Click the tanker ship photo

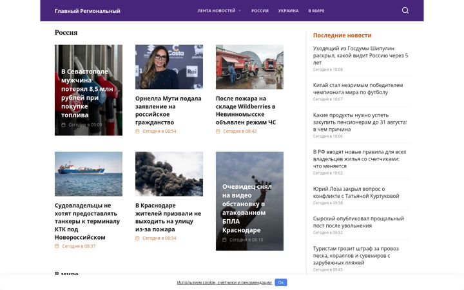[x=88, y=174]
